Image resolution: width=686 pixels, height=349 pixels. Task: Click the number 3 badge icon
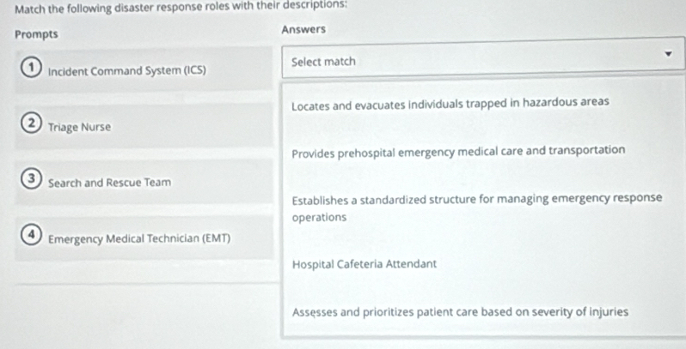click(x=32, y=178)
